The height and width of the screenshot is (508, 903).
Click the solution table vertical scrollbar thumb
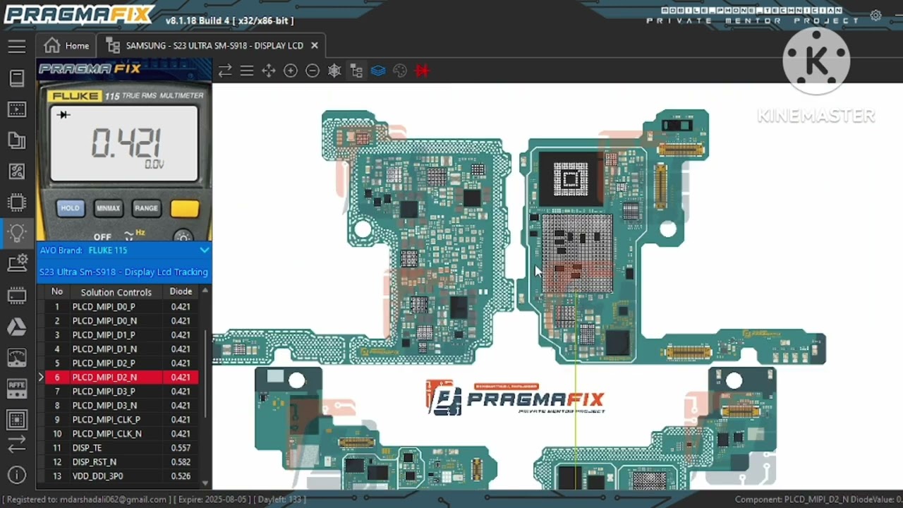point(205,375)
